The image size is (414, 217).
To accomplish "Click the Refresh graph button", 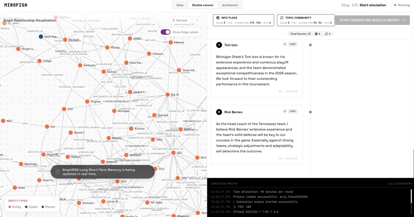I will [x=180, y=20].
